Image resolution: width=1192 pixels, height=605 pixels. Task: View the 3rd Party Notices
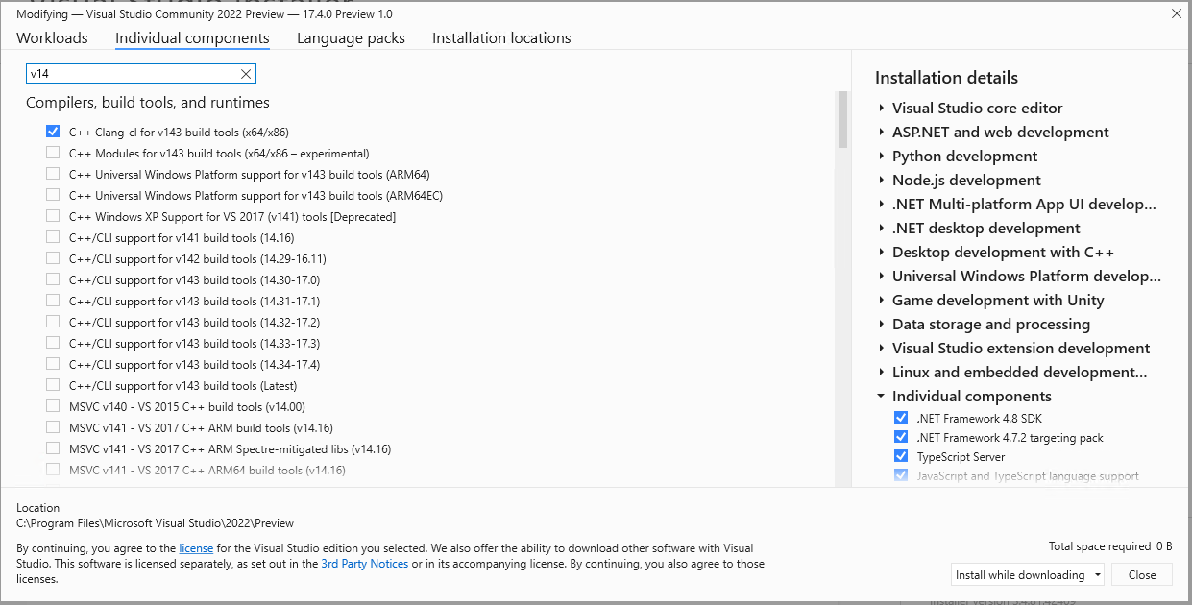tap(364, 564)
